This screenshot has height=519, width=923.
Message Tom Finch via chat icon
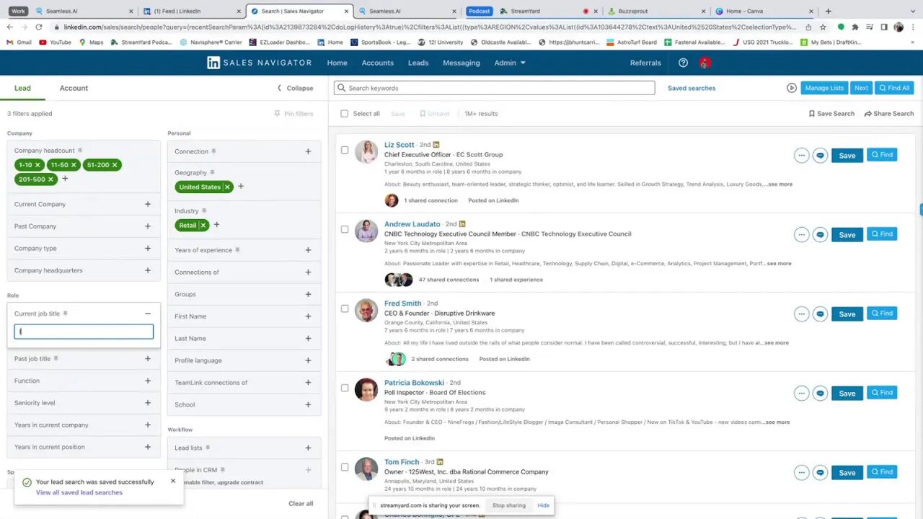820,472
